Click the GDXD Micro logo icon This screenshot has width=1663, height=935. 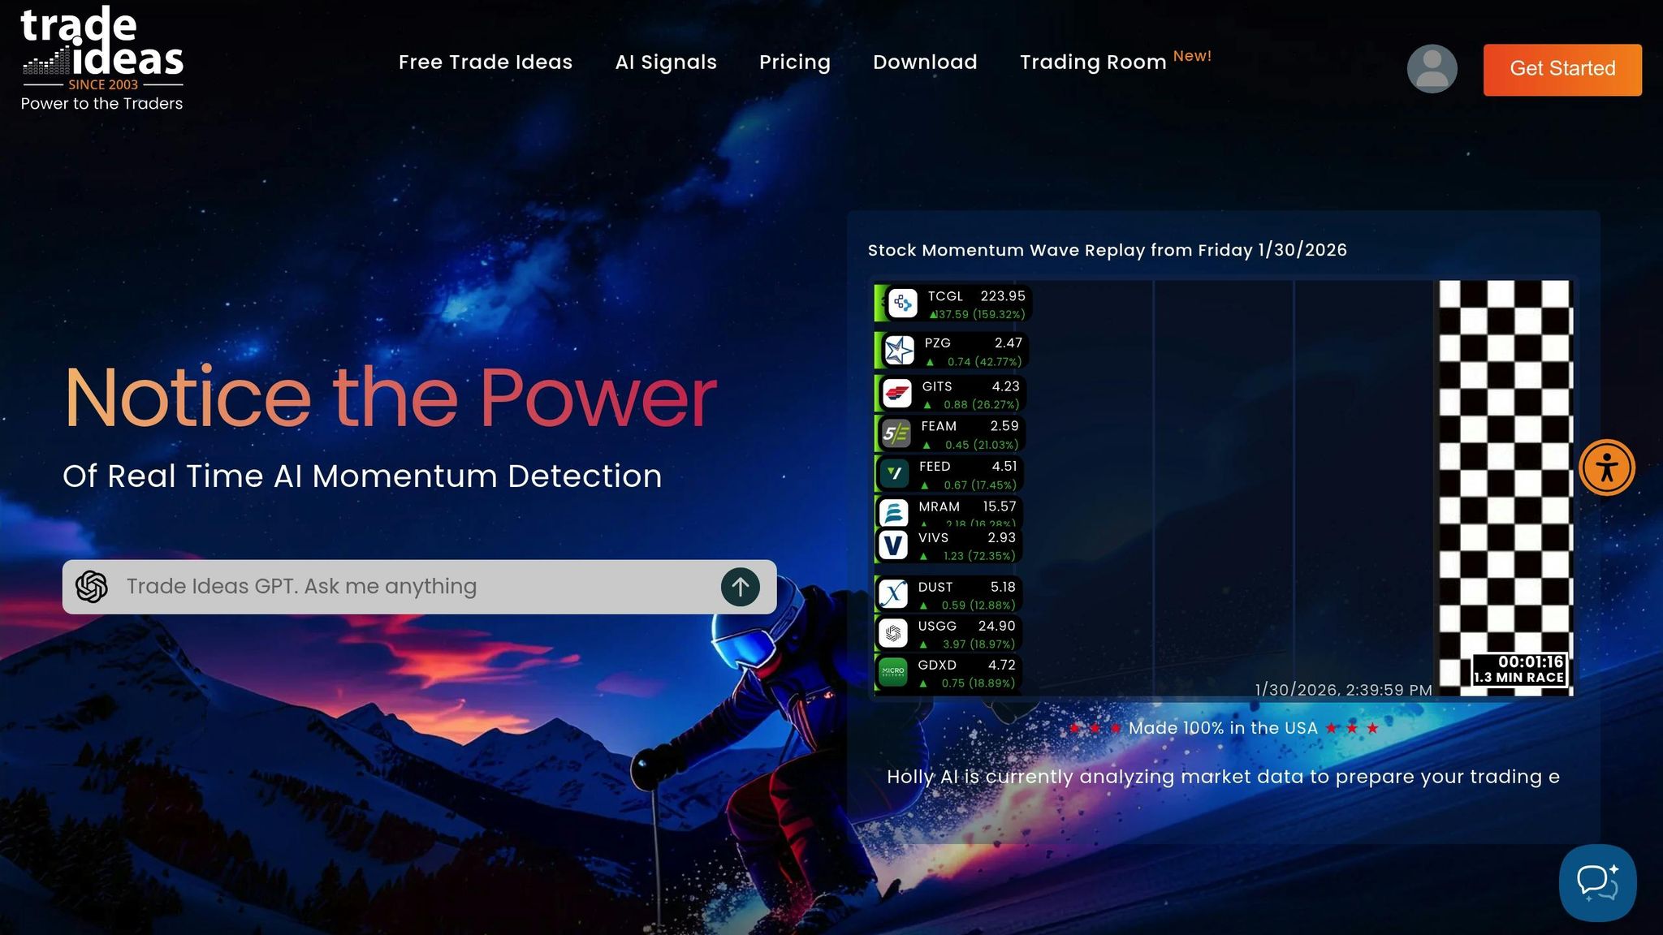point(892,672)
